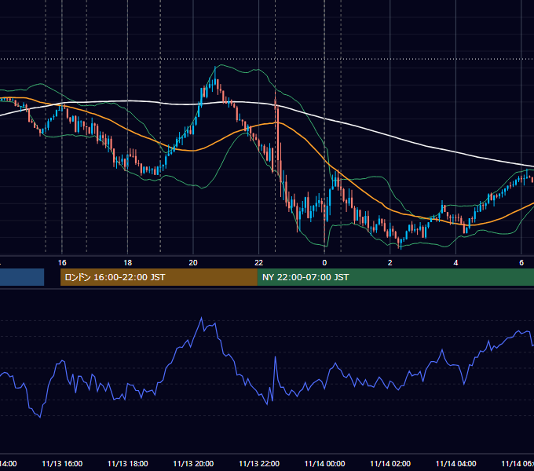The width and height of the screenshot is (534, 471).
Task: Click the 11/13 18:00 time label
Action: coord(128,463)
